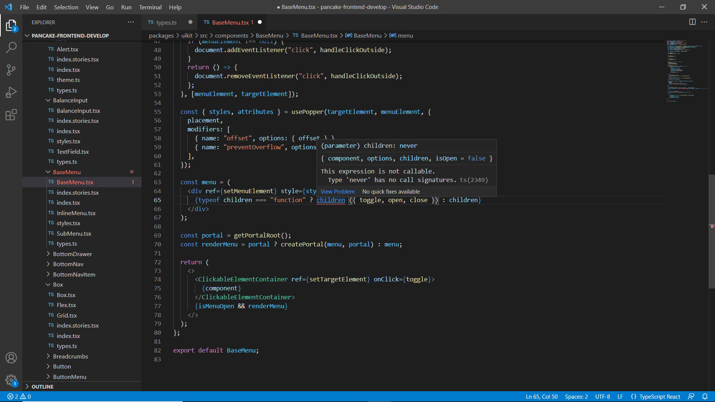Open the Run menu
The width and height of the screenshot is (715, 402).
coord(126,7)
